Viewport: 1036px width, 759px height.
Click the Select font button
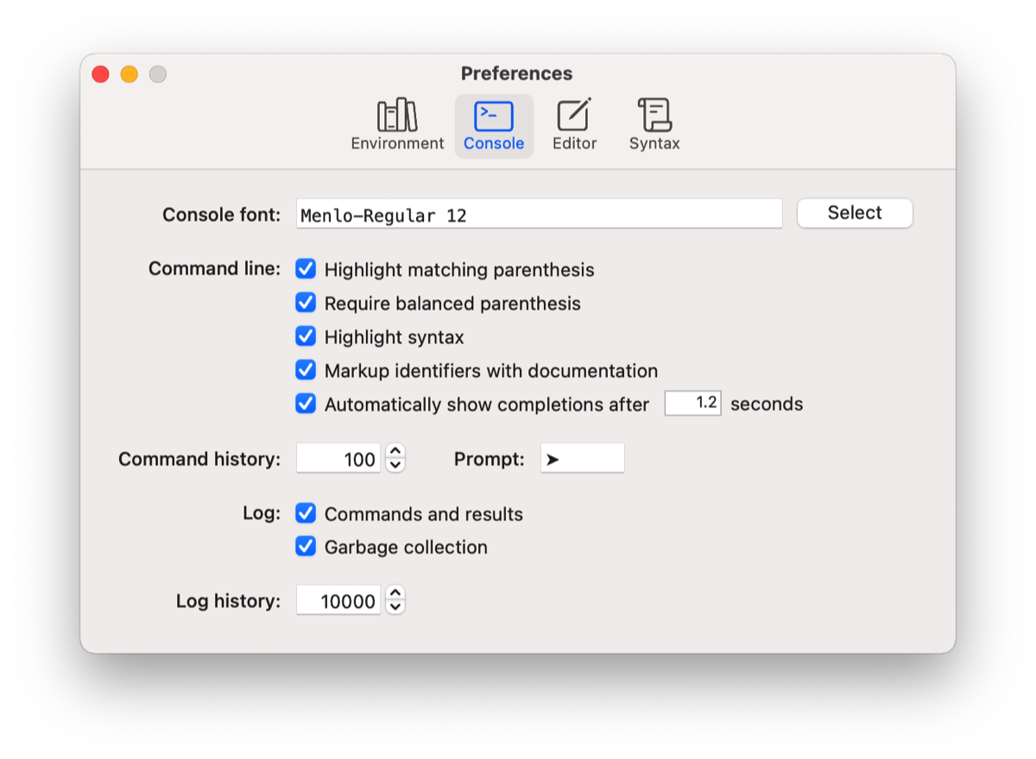(x=855, y=213)
